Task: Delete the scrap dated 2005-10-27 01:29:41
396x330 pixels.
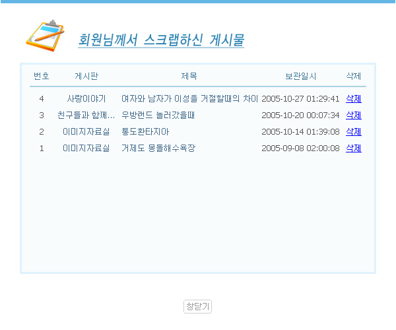Action: [354, 99]
